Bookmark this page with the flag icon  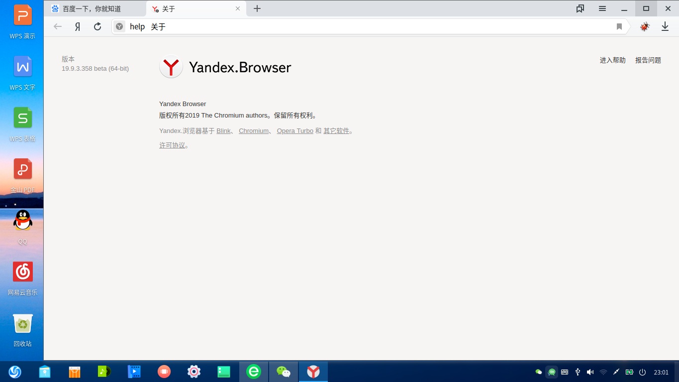click(619, 26)
